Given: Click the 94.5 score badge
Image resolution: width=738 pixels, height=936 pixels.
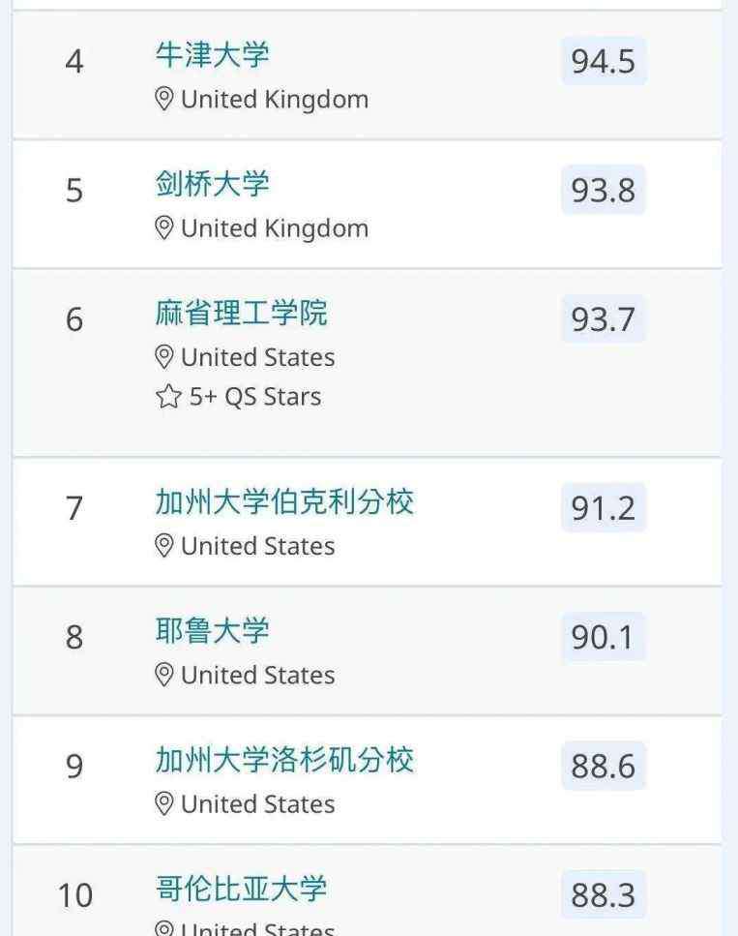Looking at the screenshot, I should click(x=604, y=61).
